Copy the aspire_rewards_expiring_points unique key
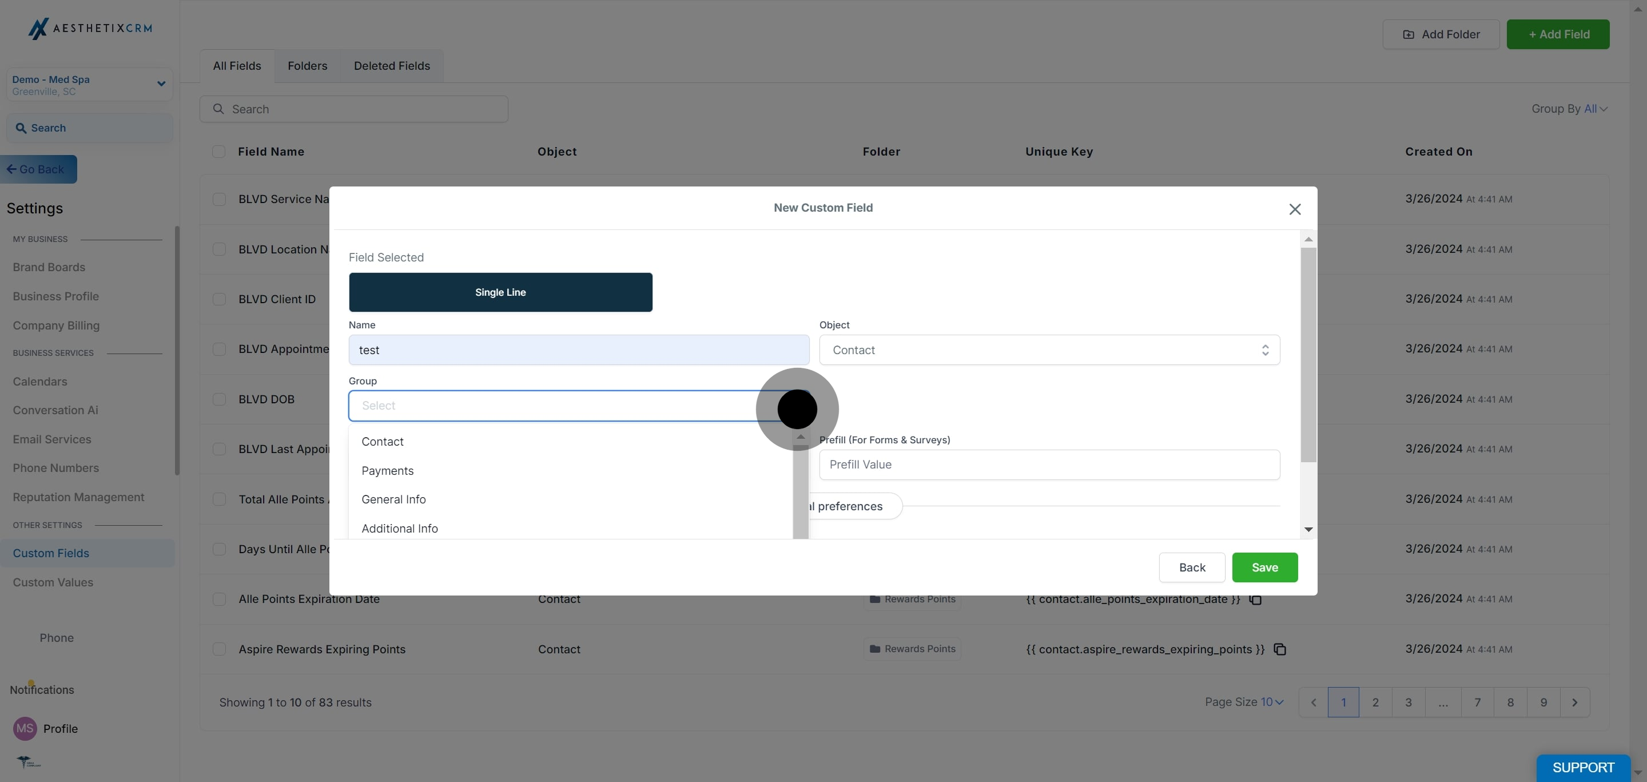 point(1279,649)
